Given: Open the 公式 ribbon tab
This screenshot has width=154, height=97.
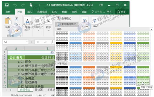Looking at the screenshot, I should tap(54, 12).
